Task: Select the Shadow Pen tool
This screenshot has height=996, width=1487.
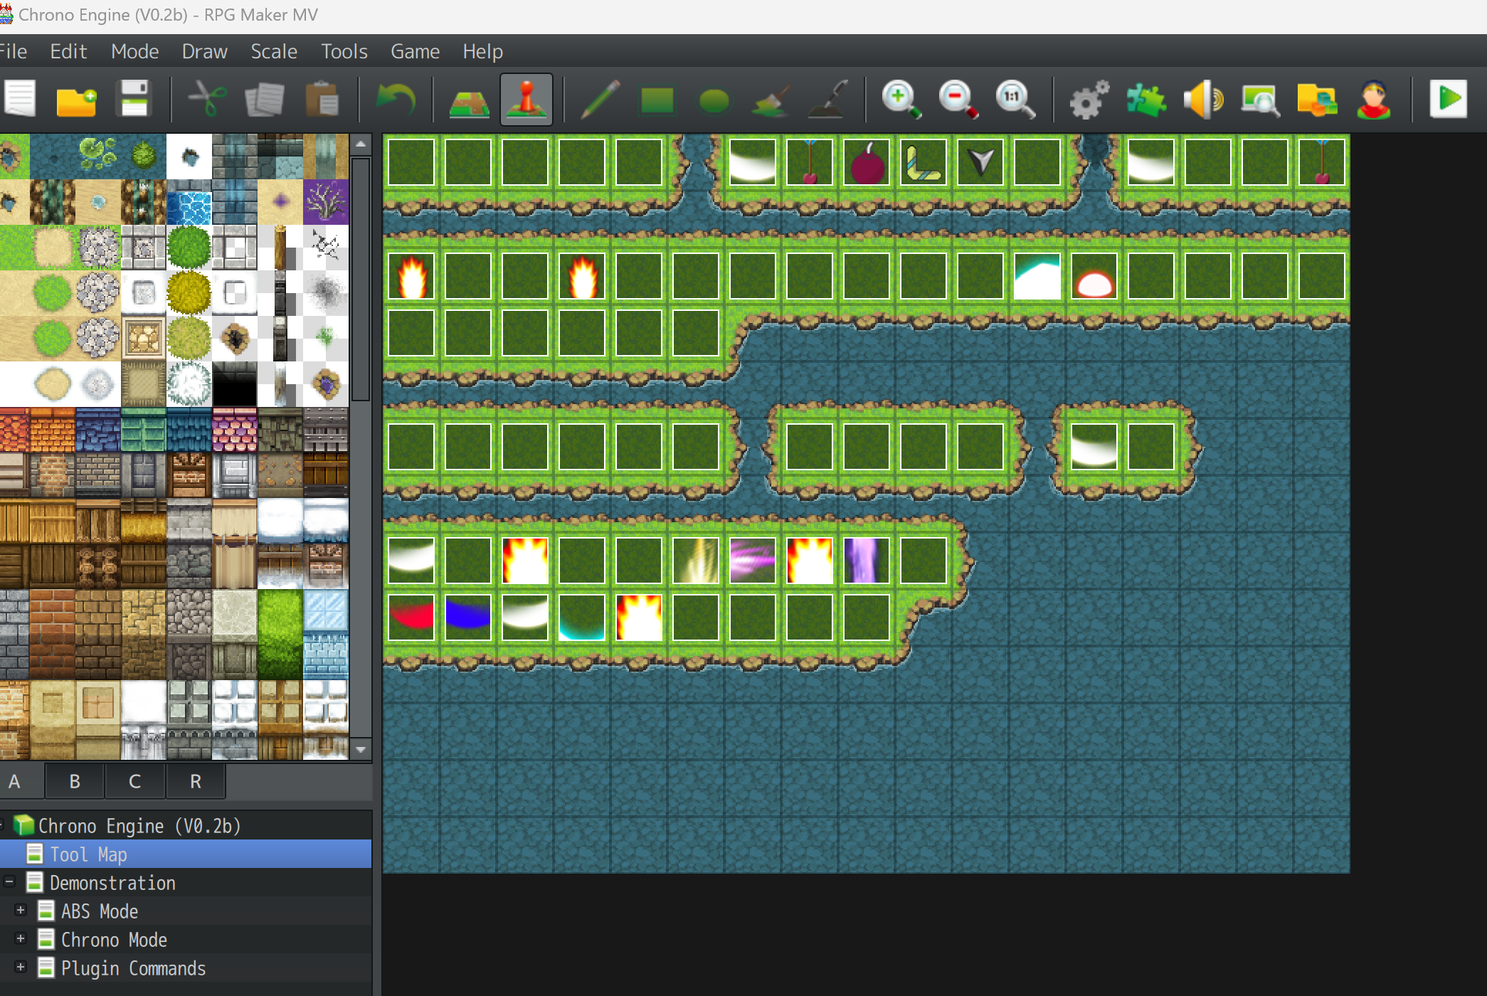Action: pos(827,99)
